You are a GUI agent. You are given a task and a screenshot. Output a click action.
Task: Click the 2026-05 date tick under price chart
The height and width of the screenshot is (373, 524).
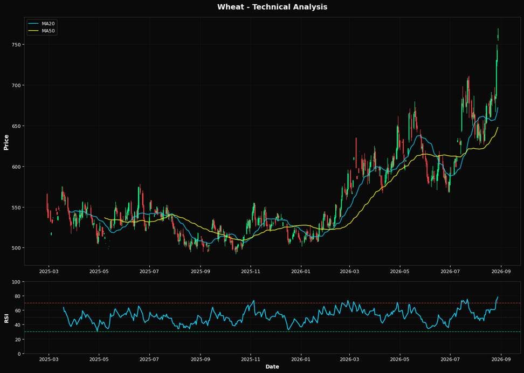[399, 271]
